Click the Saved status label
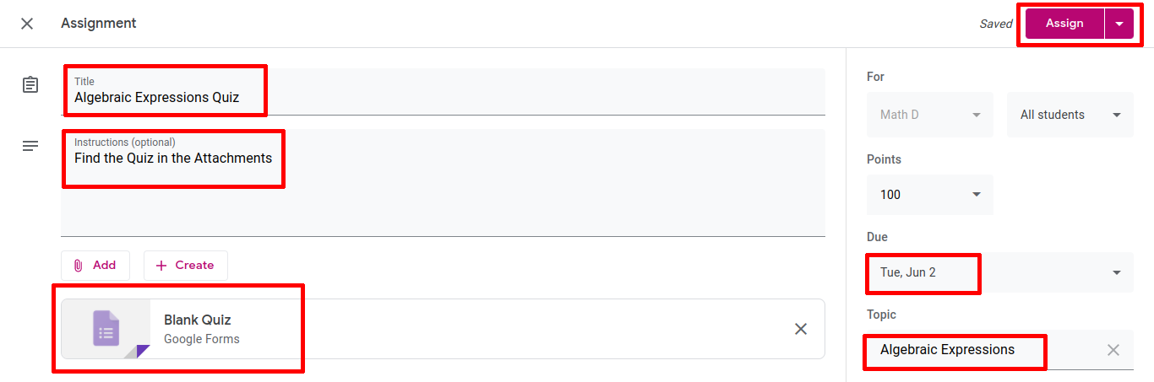 click(x=996, y=24)
